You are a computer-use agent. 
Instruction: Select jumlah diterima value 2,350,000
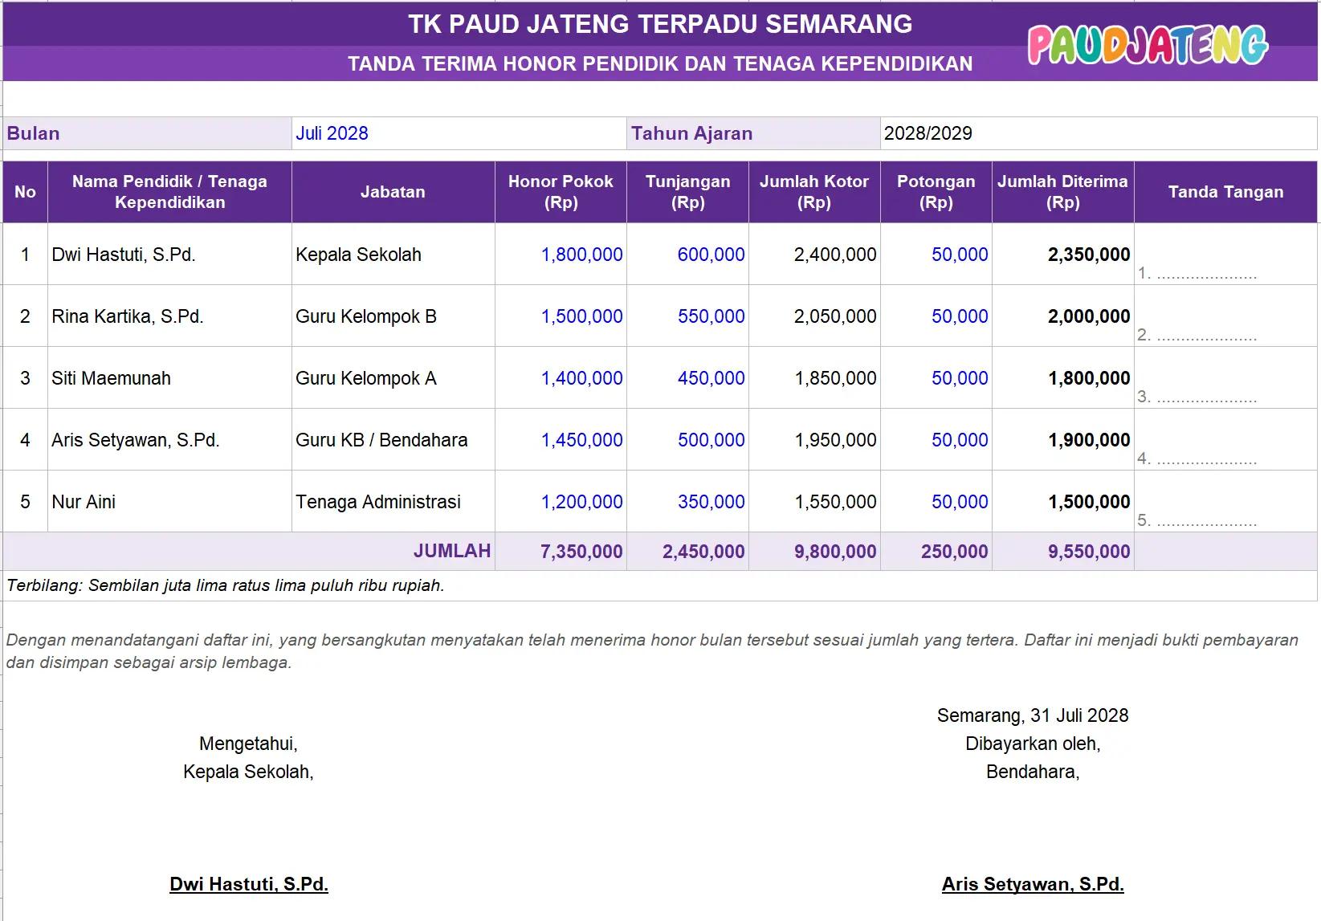tap(1062, 255)
